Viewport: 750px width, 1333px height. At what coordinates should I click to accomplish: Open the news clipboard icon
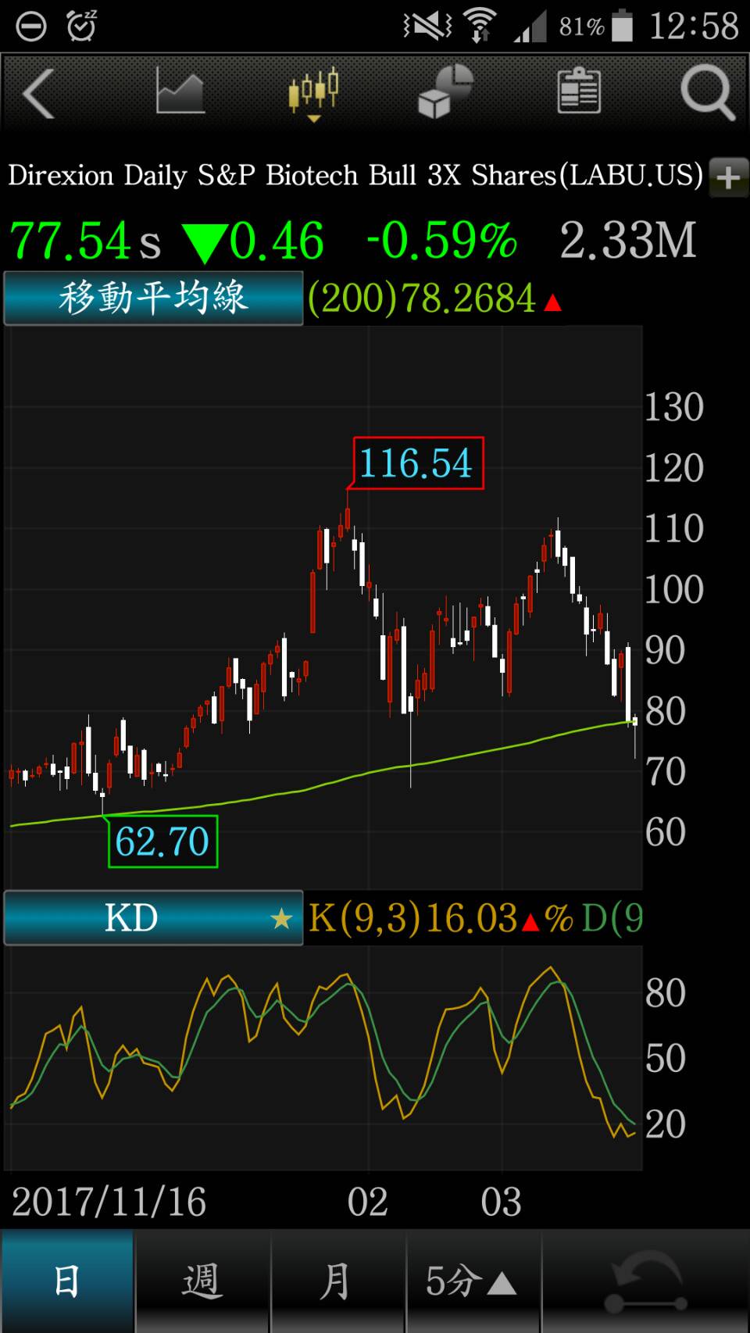pyautogui.click(x=578, y=92)
